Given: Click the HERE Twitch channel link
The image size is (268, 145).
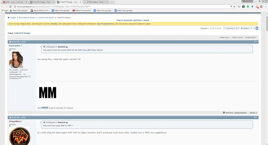Looking at the screenshot, I should pos(45,108).
